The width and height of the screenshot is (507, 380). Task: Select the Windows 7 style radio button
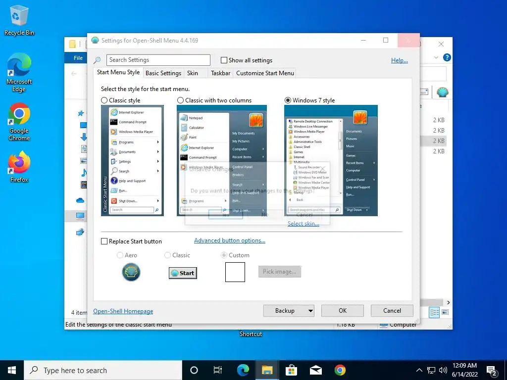click(x=288, y=100)
